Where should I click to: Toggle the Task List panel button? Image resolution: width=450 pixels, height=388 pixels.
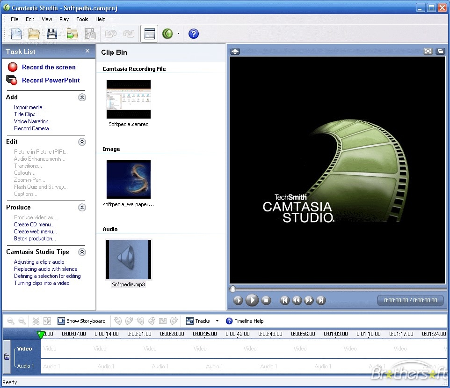tap(149, 34)
